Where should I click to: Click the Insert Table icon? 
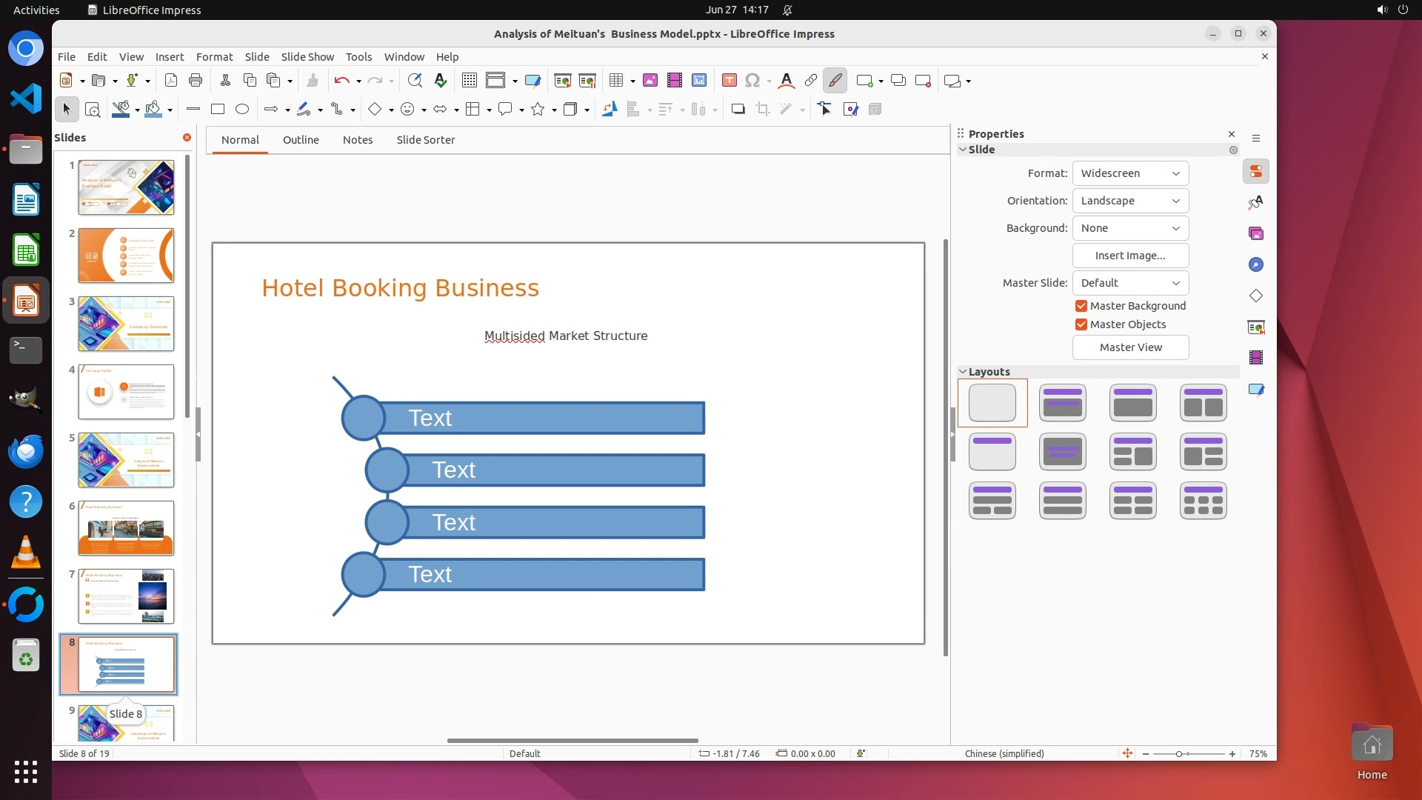point(616,81)
